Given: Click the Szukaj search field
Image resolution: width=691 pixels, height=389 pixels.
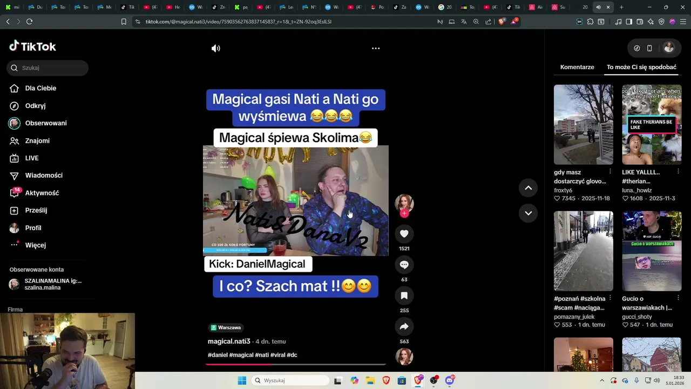Looking at the screenshot, I should [48, 68].
